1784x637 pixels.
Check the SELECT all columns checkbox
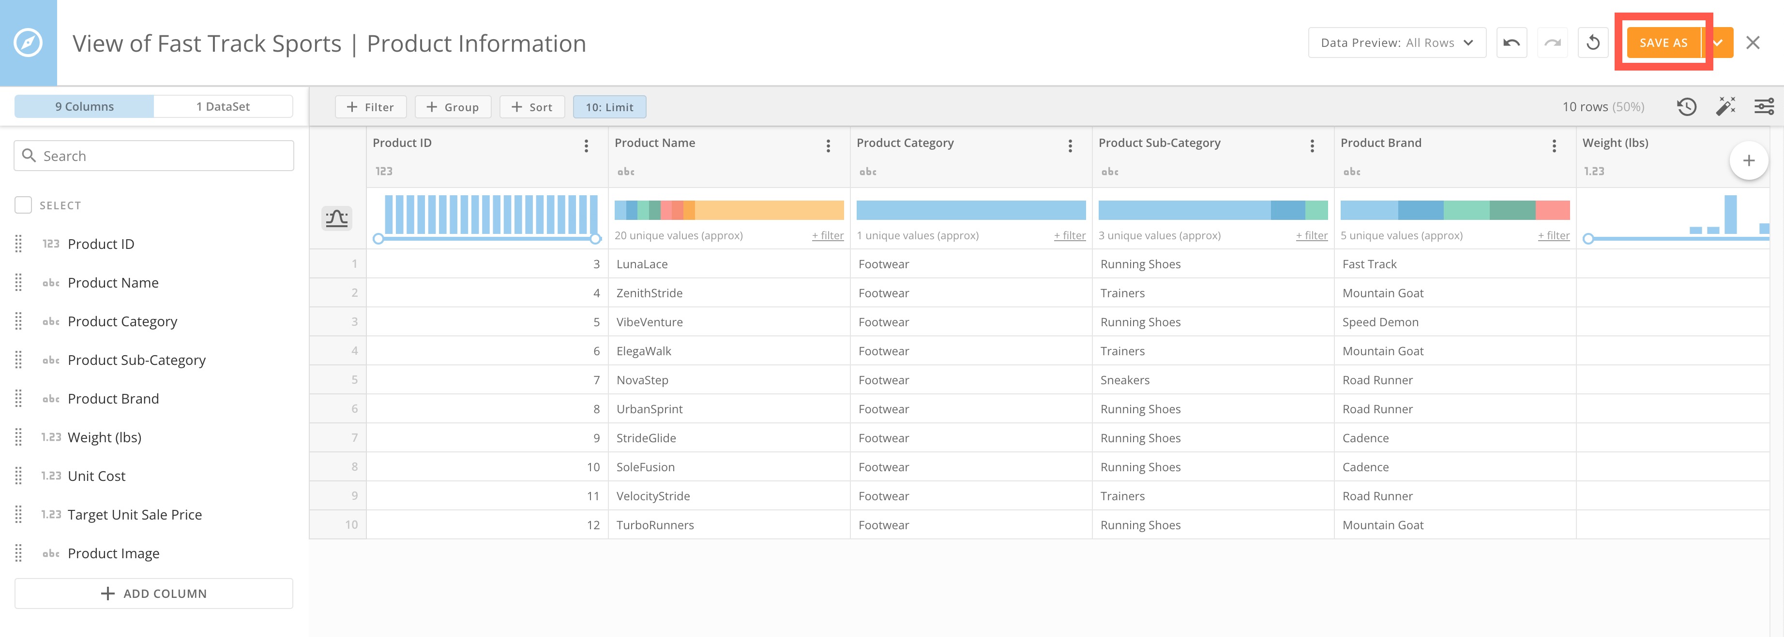[23, 205]
